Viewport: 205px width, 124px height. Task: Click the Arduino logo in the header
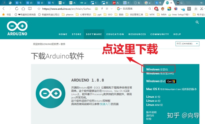(x=17, y=28)
